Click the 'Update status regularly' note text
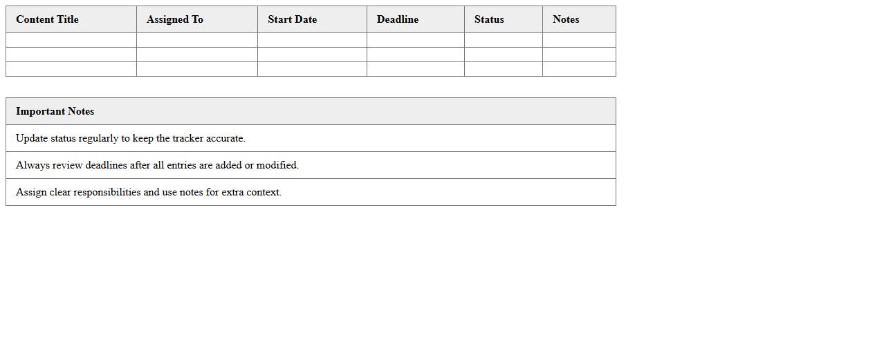The height and width of the screenshot is (346, 884). tap(131, 138)
